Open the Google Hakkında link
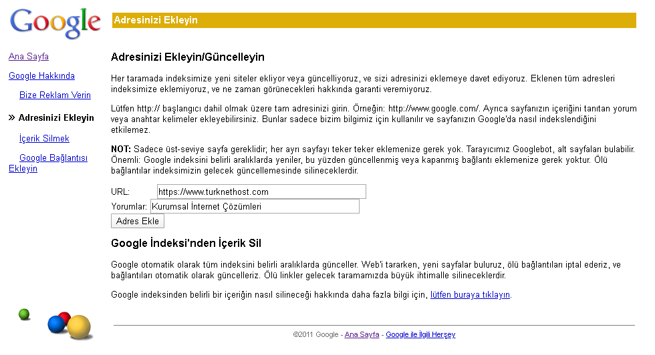The width and height of the screenshot is (655, 355). click(41, 76)
